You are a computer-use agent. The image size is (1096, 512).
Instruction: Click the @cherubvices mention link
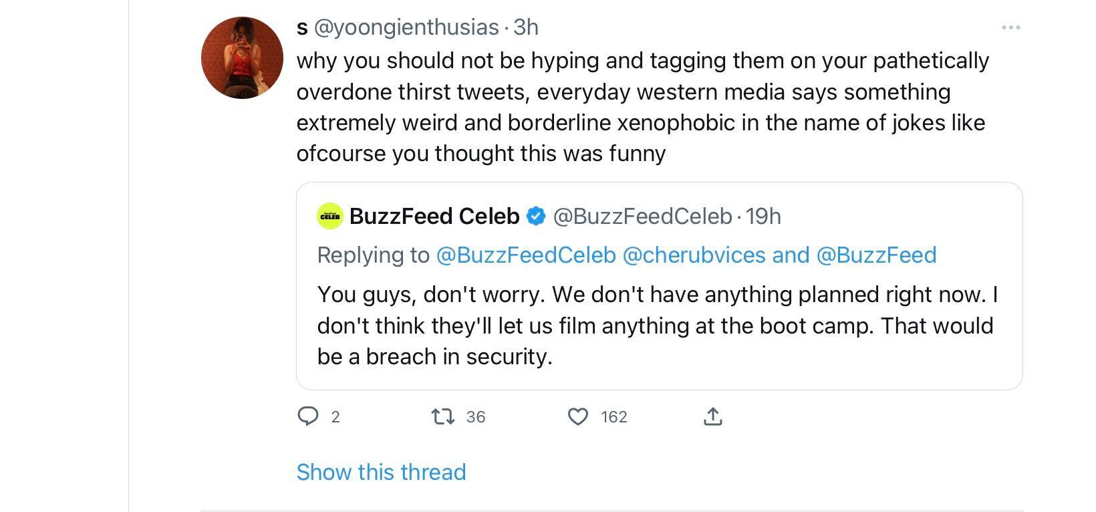click(694, 255)
